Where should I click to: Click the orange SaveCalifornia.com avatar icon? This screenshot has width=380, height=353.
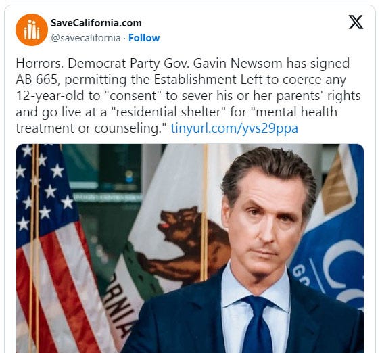tap(32, 30)
